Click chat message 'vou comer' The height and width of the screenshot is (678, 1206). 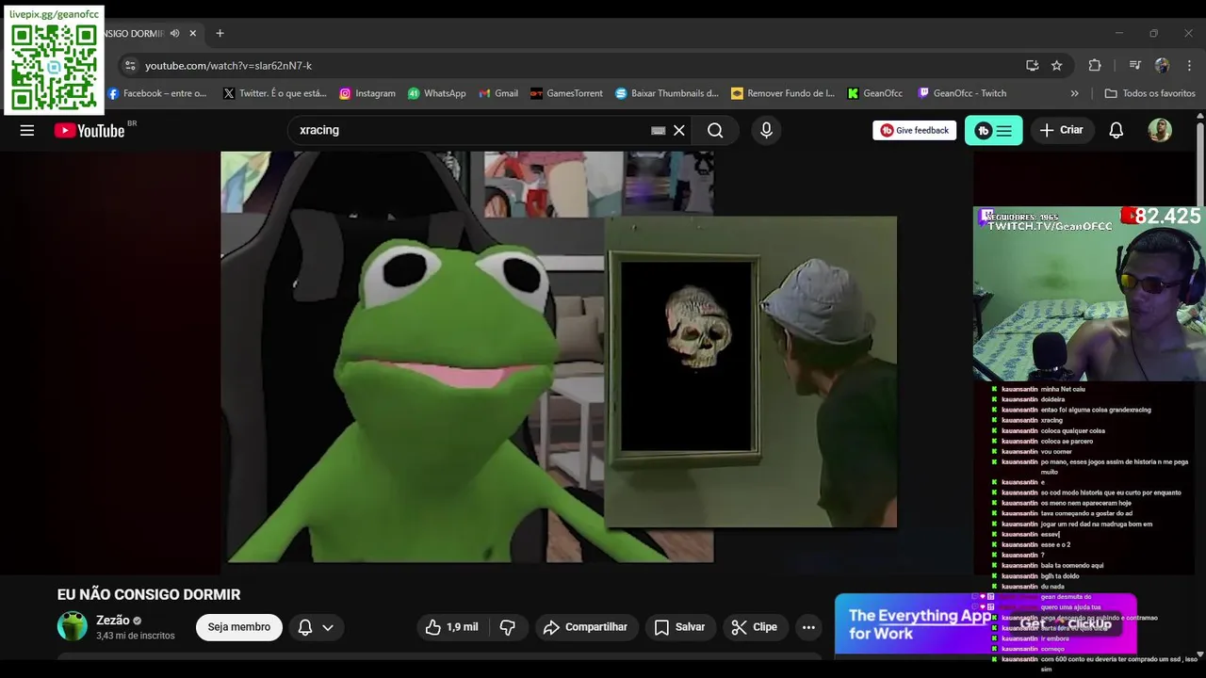coord(1056,452)
